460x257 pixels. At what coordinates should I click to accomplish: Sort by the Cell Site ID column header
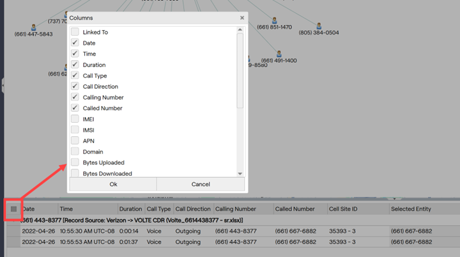[x=358, y=209]
